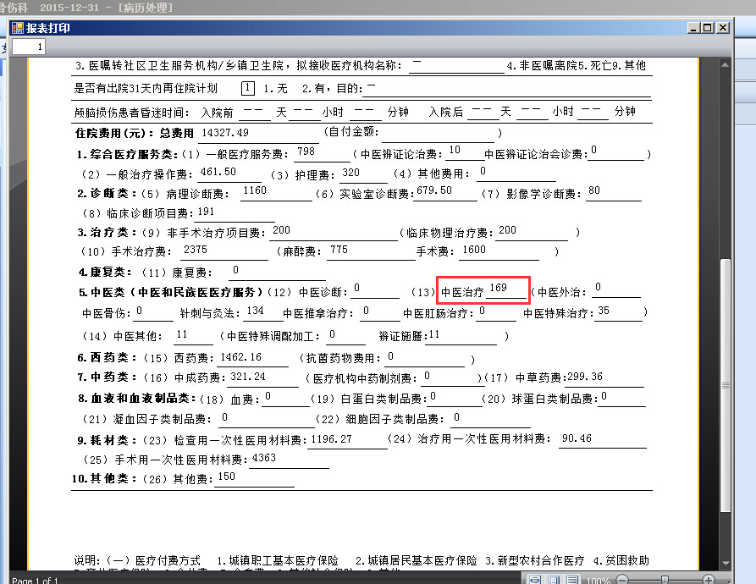Click the 中医治疗 value 169
The width and height of the screenshot is (756, 584).
[498, 288]
